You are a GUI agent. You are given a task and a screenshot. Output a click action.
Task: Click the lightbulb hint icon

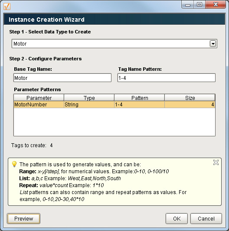[14, 164]
